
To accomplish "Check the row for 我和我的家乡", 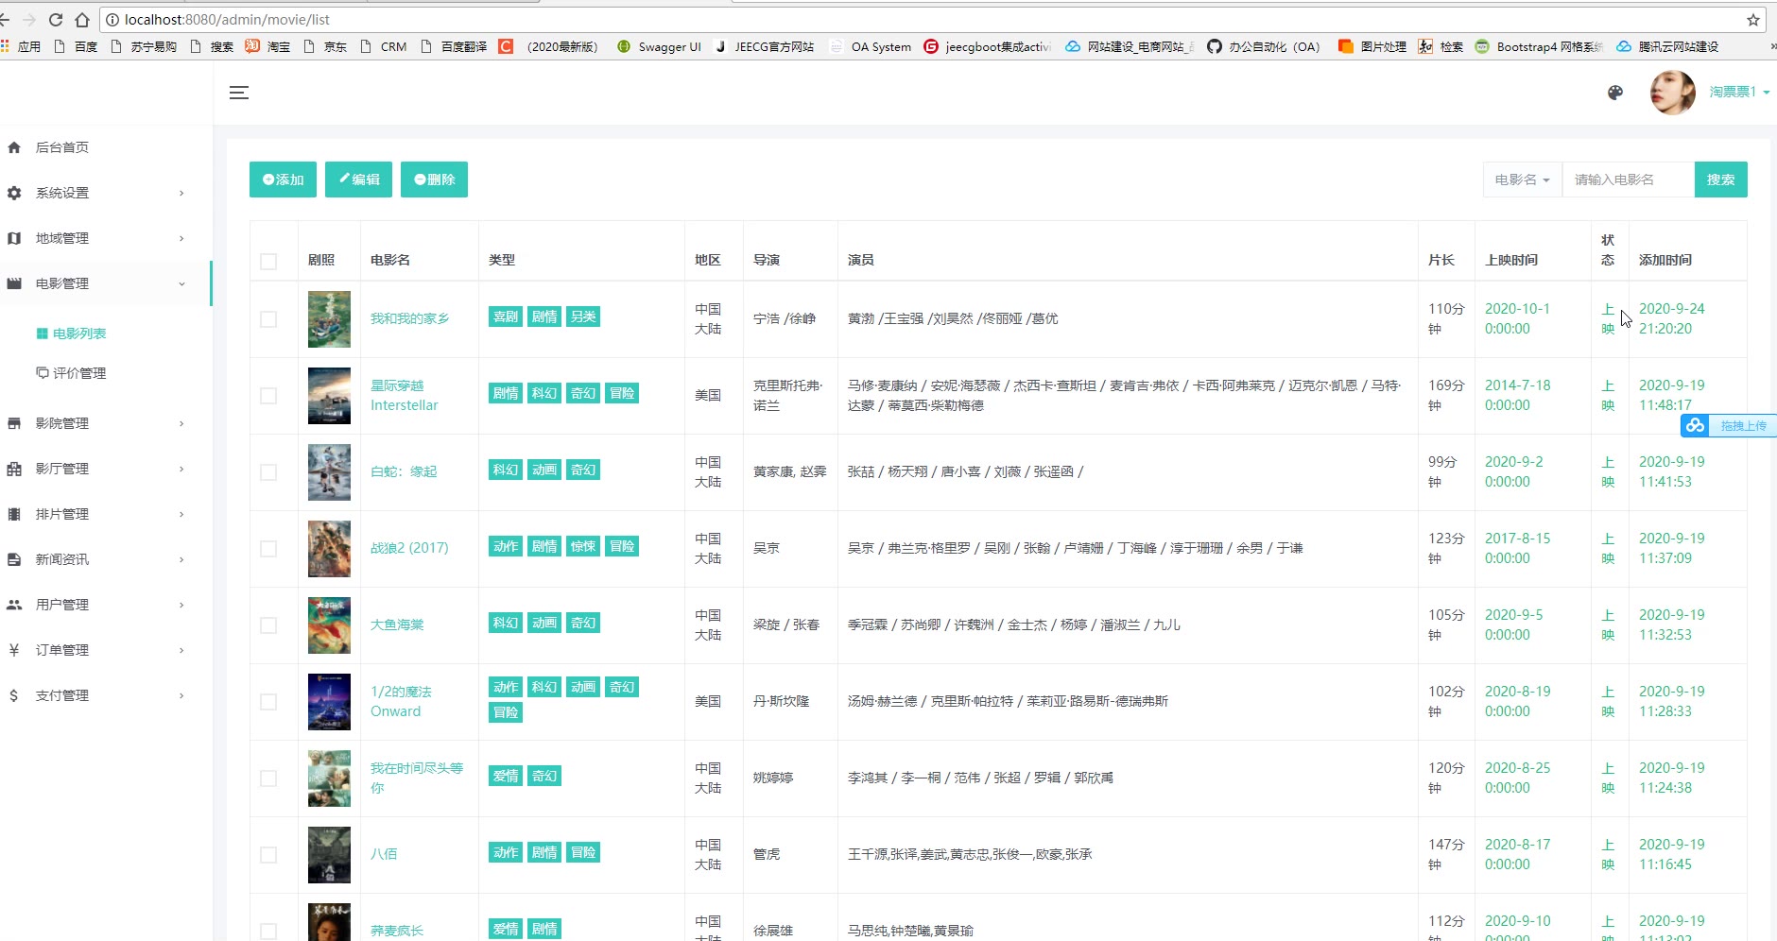I will (x=268, y=319).
